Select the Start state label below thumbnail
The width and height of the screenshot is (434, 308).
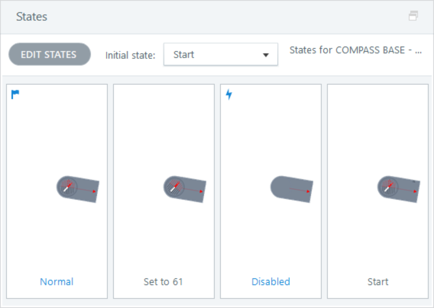click(x=377, y=282)
